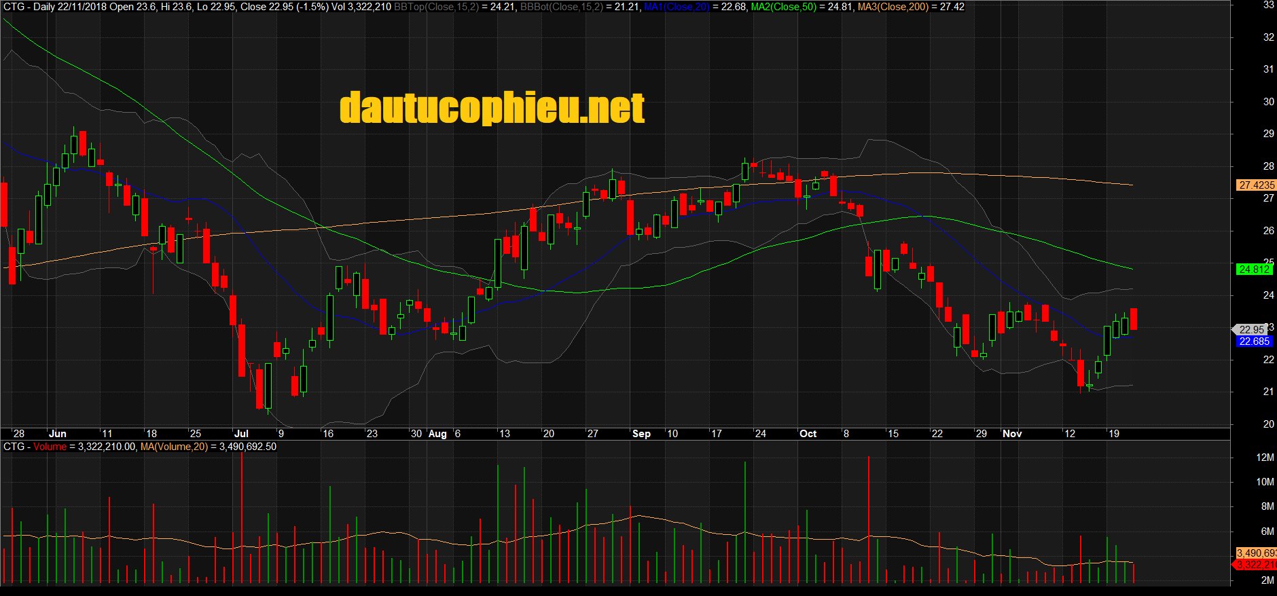Click the gray 22.95 last price marker

pos(1251,330)
